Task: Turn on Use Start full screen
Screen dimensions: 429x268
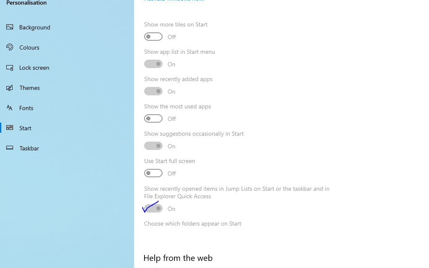Action: click(153, 173)
